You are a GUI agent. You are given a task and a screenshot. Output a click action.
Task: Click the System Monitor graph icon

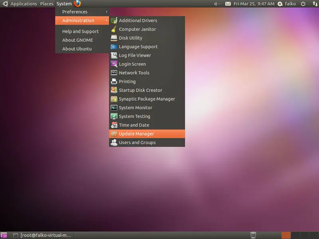click(114, 108)
